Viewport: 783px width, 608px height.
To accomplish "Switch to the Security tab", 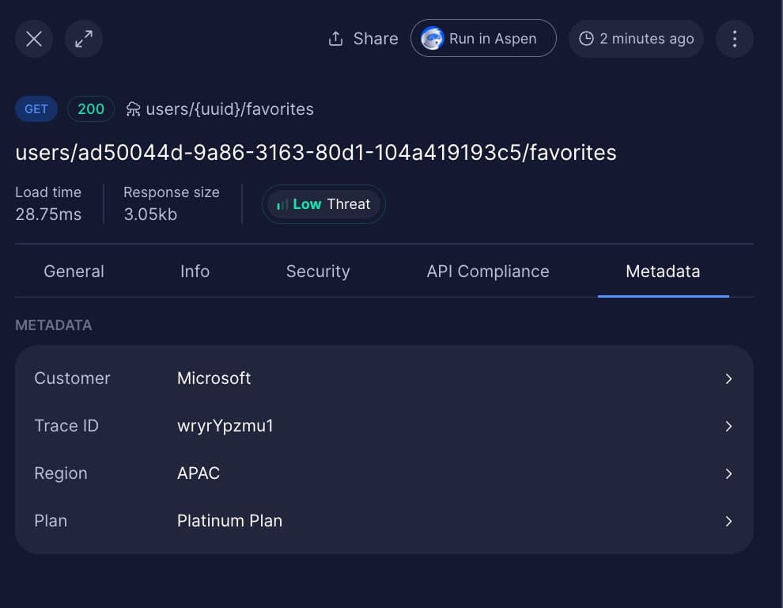I will (x=317, y=272).
